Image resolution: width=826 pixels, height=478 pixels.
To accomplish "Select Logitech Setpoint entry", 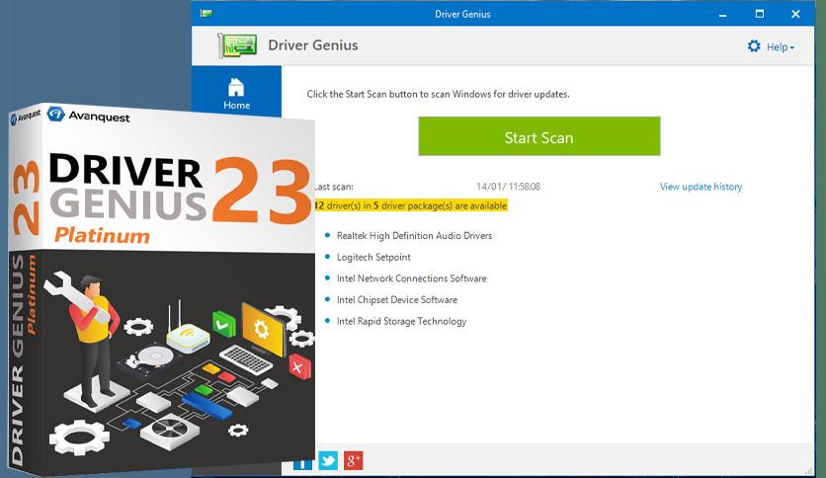I will coord(373,257).
